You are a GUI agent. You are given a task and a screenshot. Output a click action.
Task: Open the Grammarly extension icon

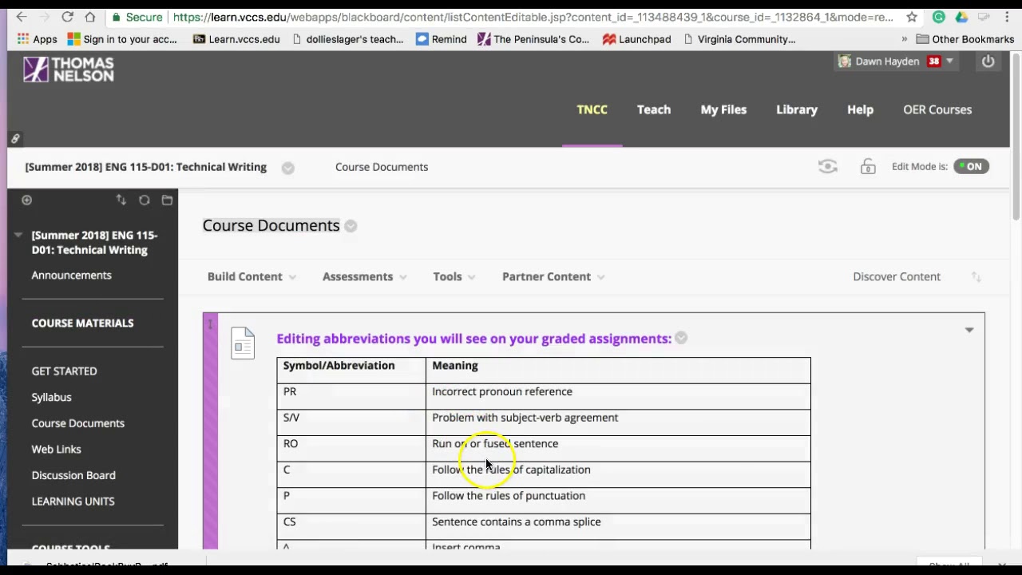939,17
